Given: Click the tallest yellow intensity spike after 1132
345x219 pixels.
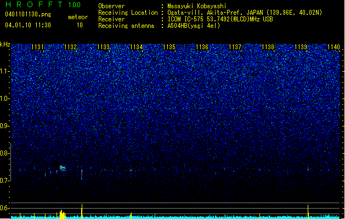Looking at the screenshot, I should pyautogui.click(x=82, y=211).
